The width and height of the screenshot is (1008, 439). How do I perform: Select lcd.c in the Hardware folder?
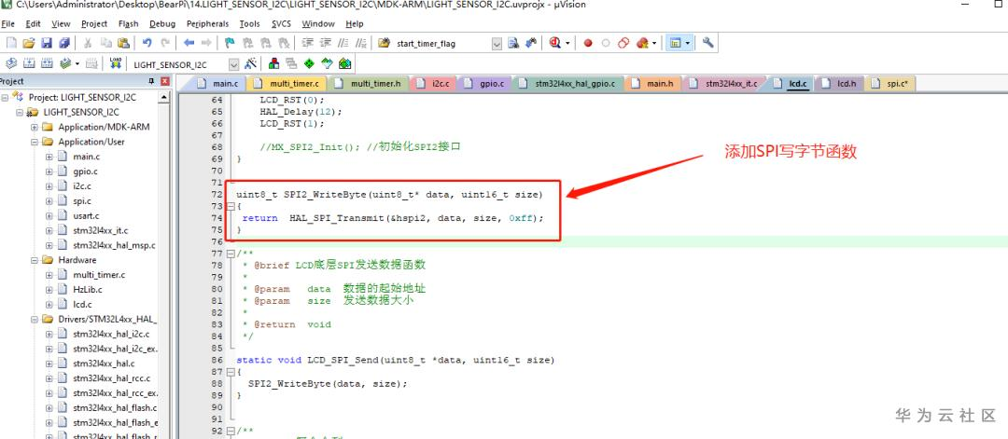pos(82,304)
